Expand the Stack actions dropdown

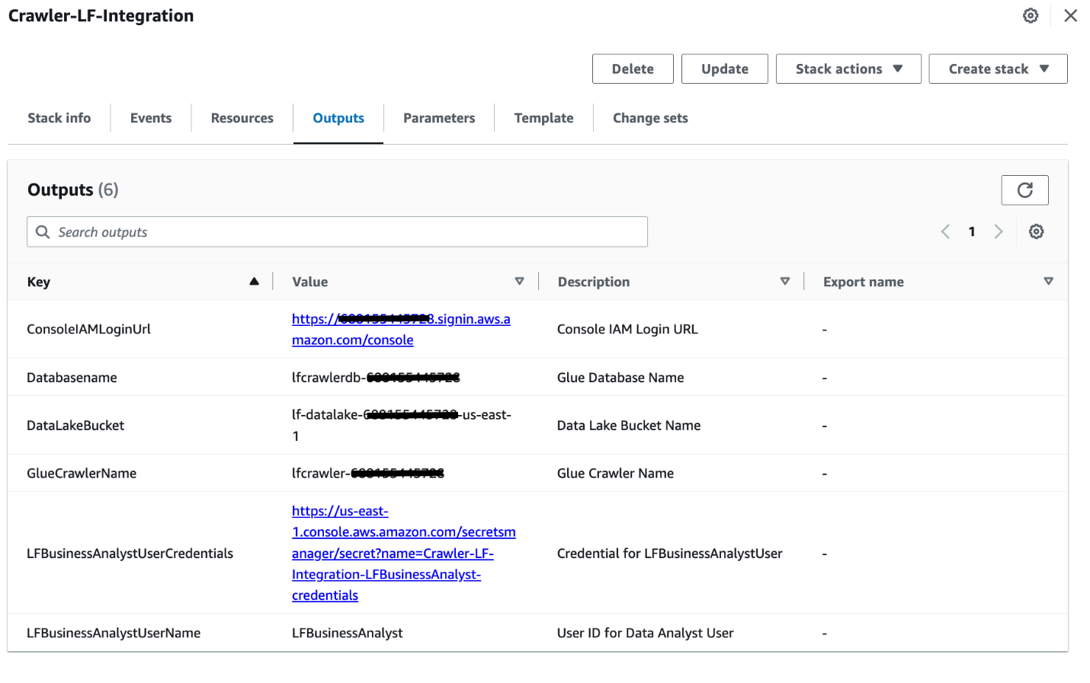pyautogui.click(x=848, y=69)
